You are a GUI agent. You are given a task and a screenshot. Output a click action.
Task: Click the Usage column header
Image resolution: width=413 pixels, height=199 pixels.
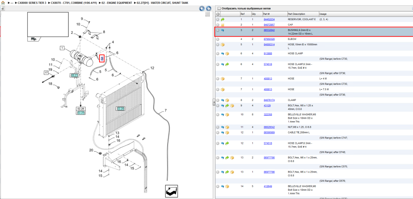[323, 14]
